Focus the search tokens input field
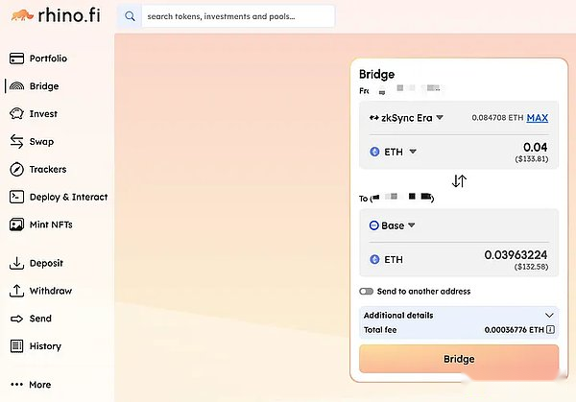This screenshot has height=402, width=576. 238,16
